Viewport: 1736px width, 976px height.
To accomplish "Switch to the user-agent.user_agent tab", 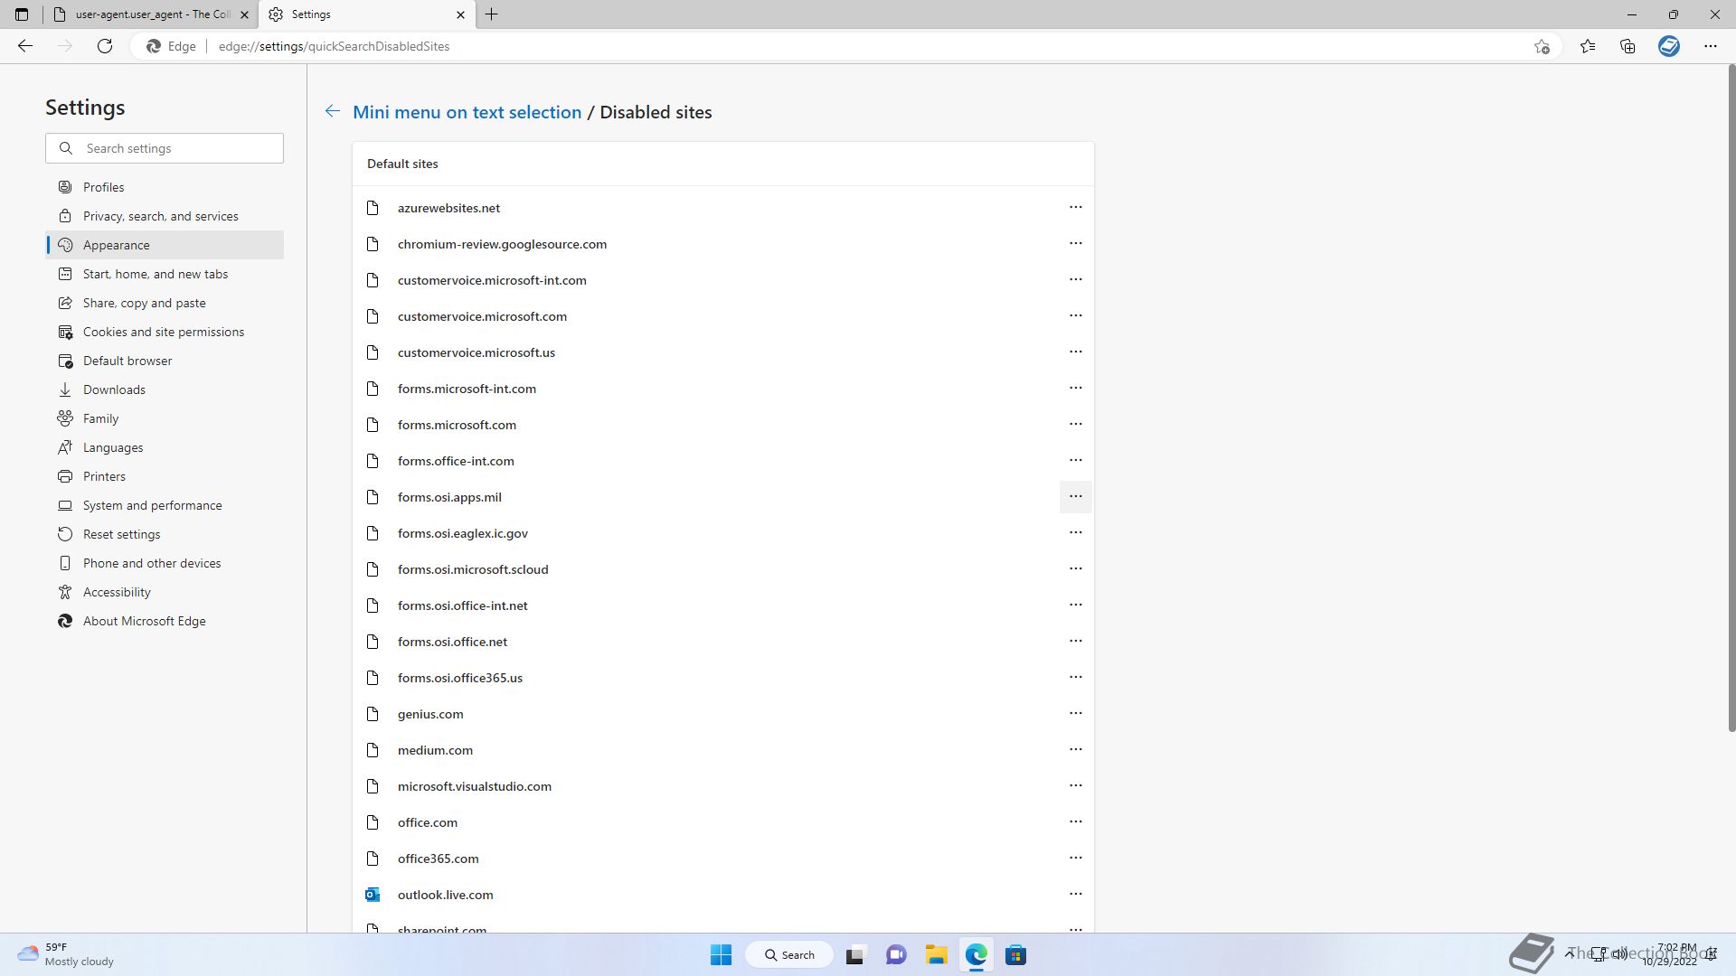I will 151,14.
